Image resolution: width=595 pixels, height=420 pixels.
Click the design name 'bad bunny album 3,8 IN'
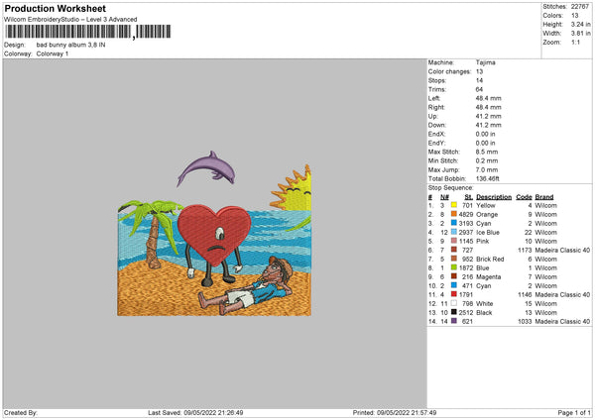click(x=71, y=45)
